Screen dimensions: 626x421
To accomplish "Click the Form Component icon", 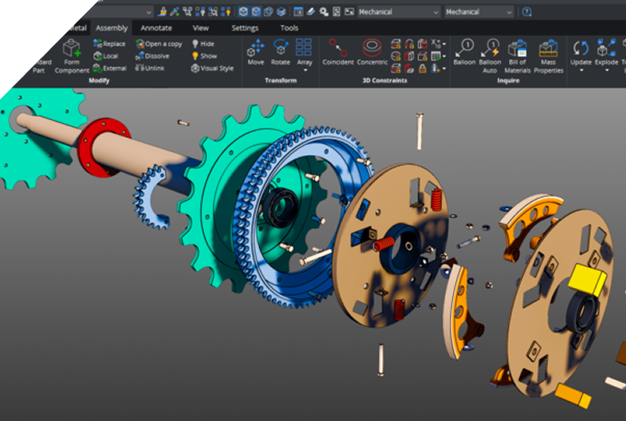I will [x=72, y=48].
